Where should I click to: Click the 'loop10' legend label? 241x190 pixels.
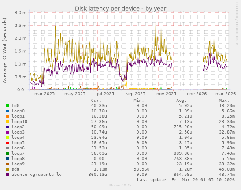coord(19,122)
